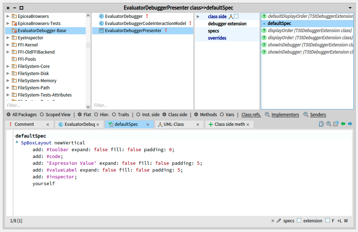Click the hierarchy icon next to class side
This screenshot has width=358, height=232.
point(230,16)
